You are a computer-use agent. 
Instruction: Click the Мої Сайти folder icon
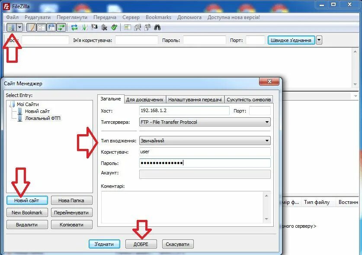12,104
